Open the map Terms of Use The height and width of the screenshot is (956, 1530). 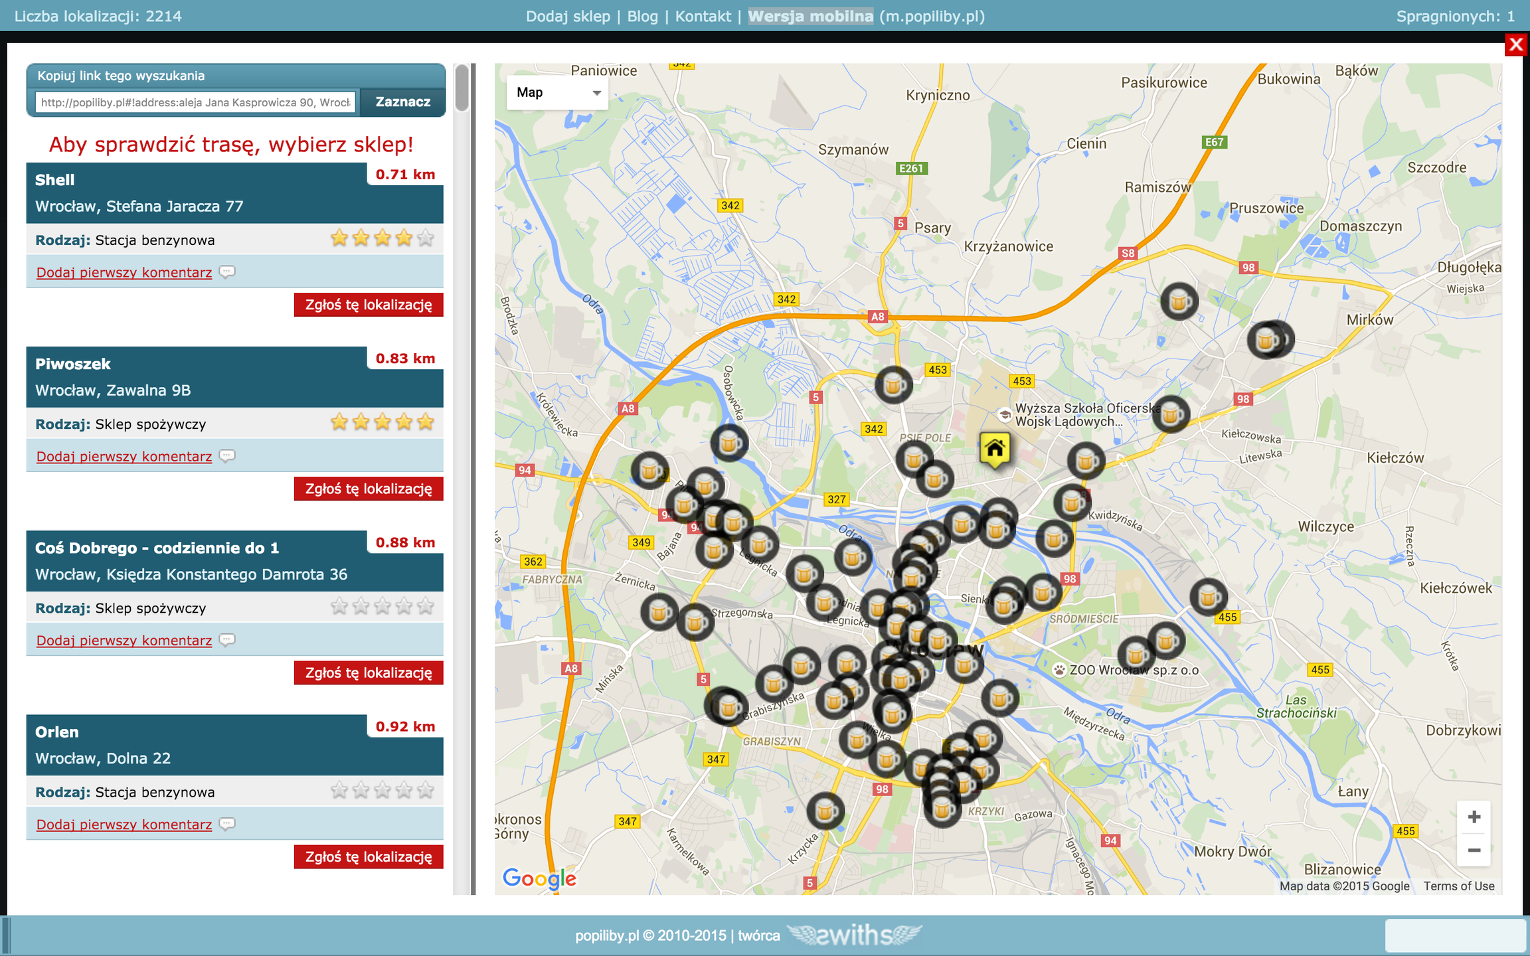[x=1459, y=886]
